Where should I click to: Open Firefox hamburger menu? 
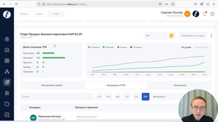pos(214,4)
